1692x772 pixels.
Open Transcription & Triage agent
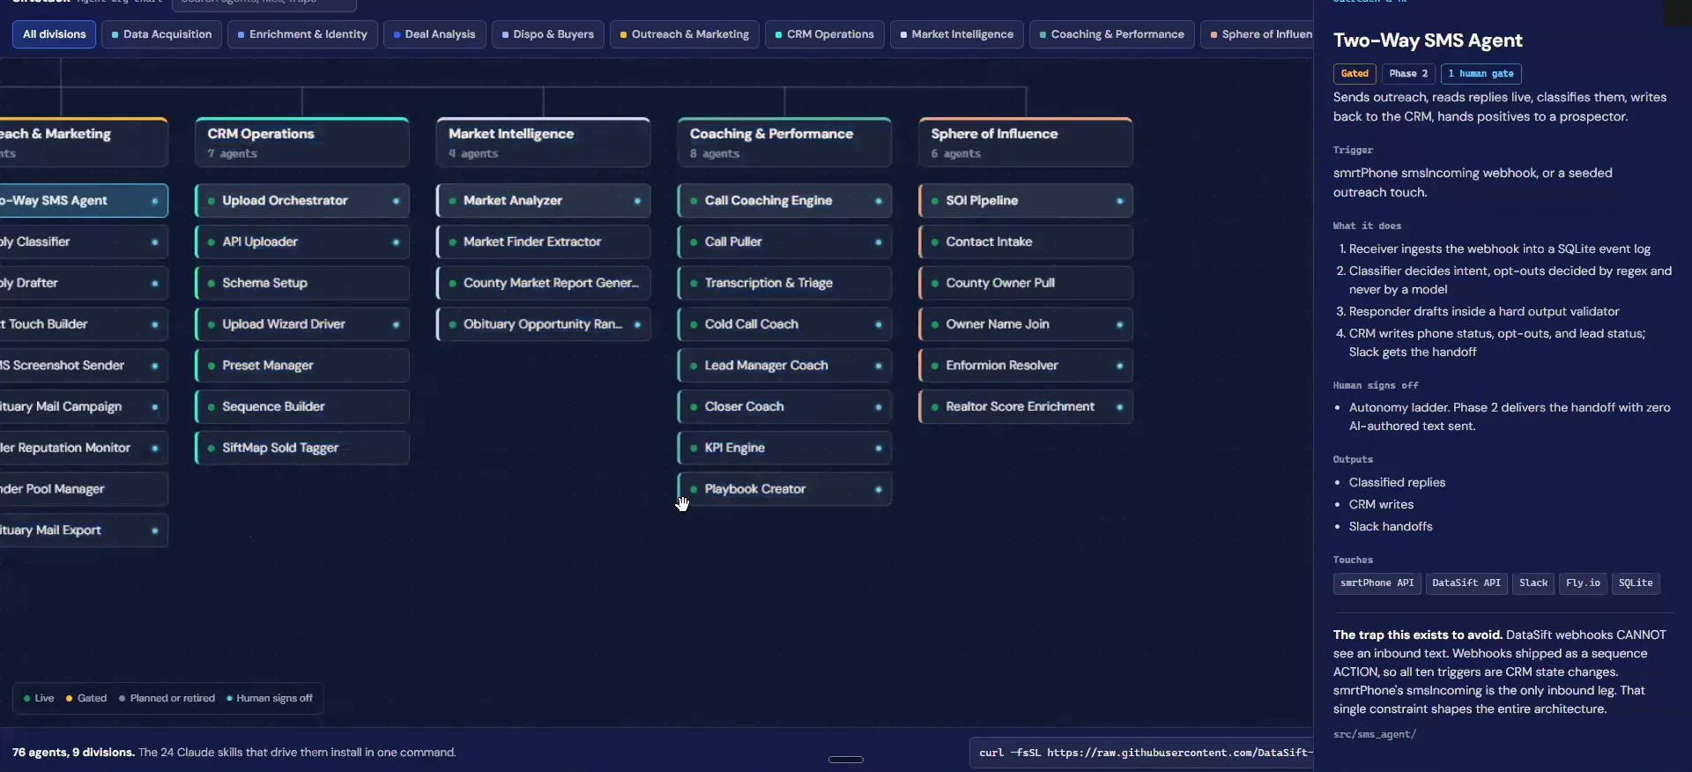(784, 283)
